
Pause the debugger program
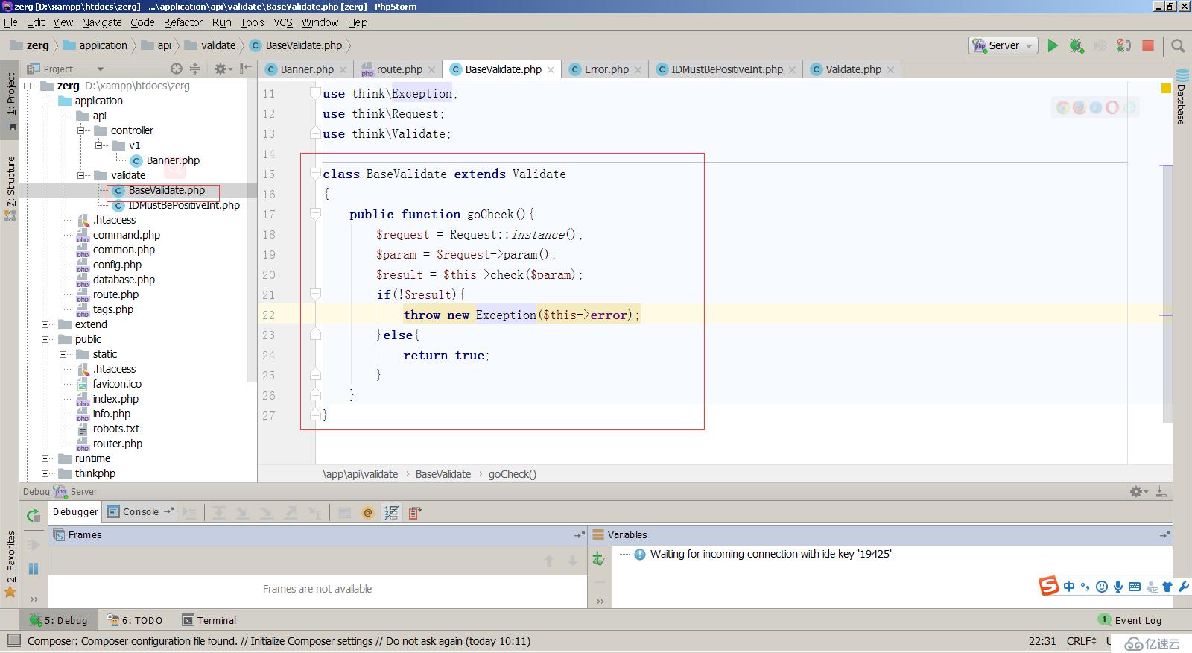click(x=33, y=569)
